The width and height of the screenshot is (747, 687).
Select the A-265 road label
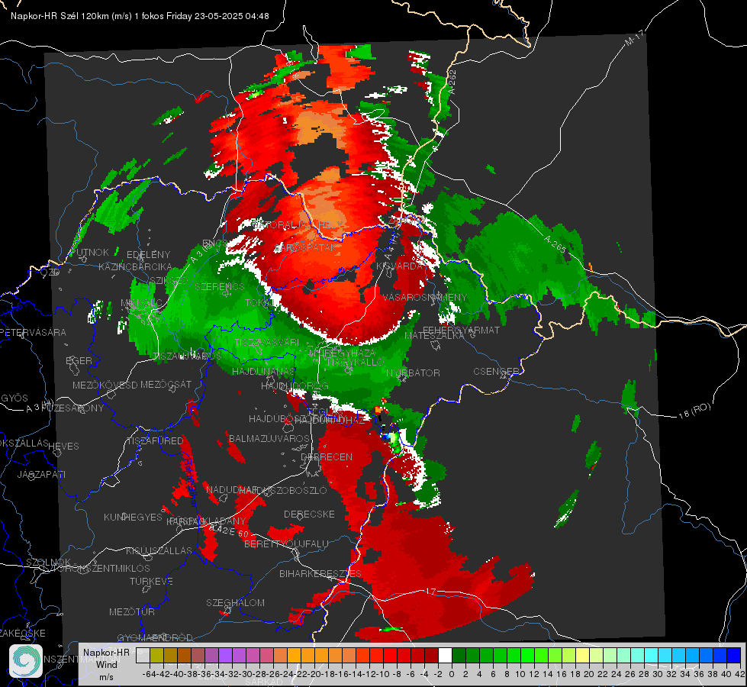click(x=555, y=244)
